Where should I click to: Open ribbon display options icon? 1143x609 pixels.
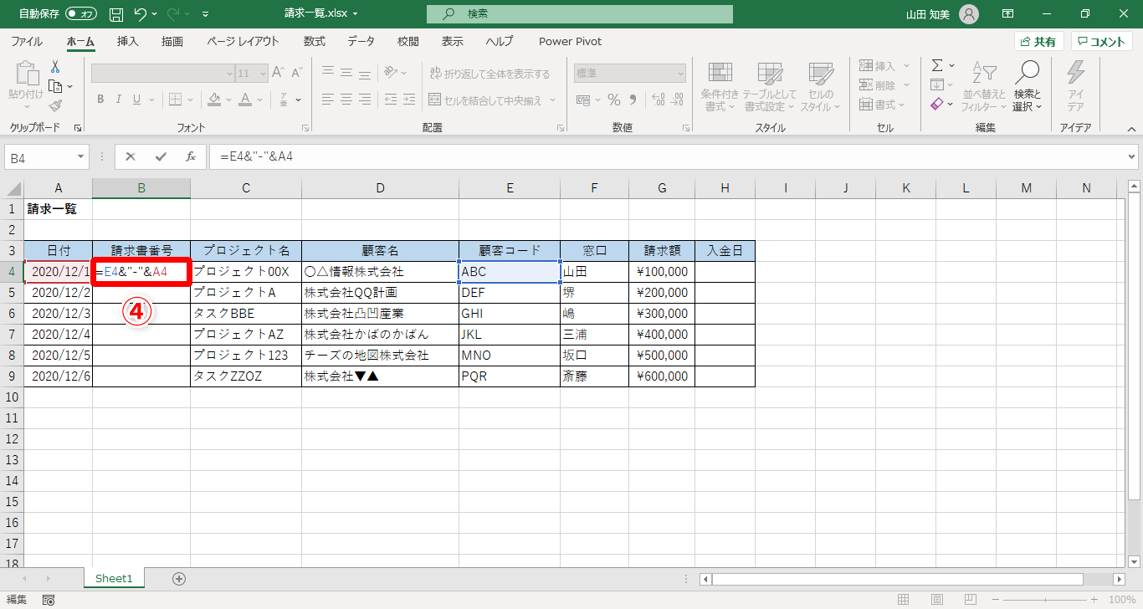click(x=1008, y=14)
